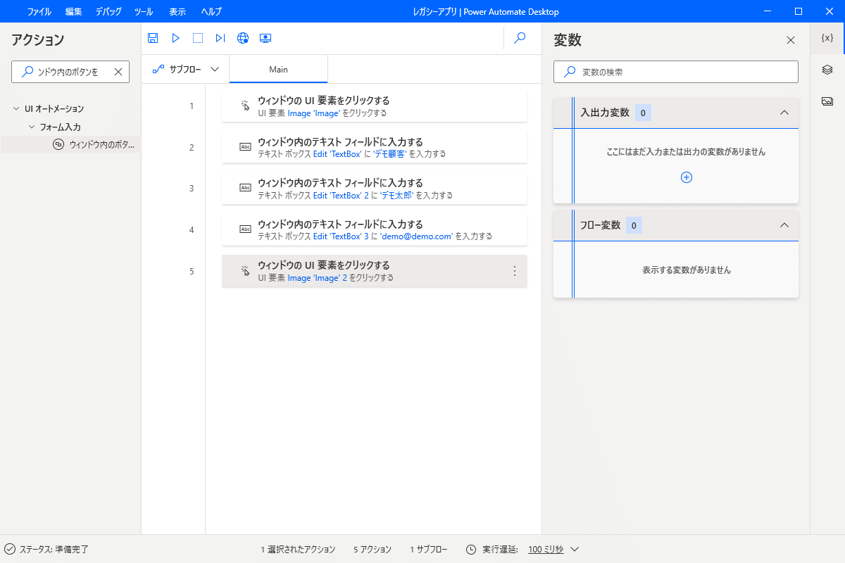This screenshot has height=563, width=845.
Task: Collapse the フロー変数 section
Action: click(784, 224)
